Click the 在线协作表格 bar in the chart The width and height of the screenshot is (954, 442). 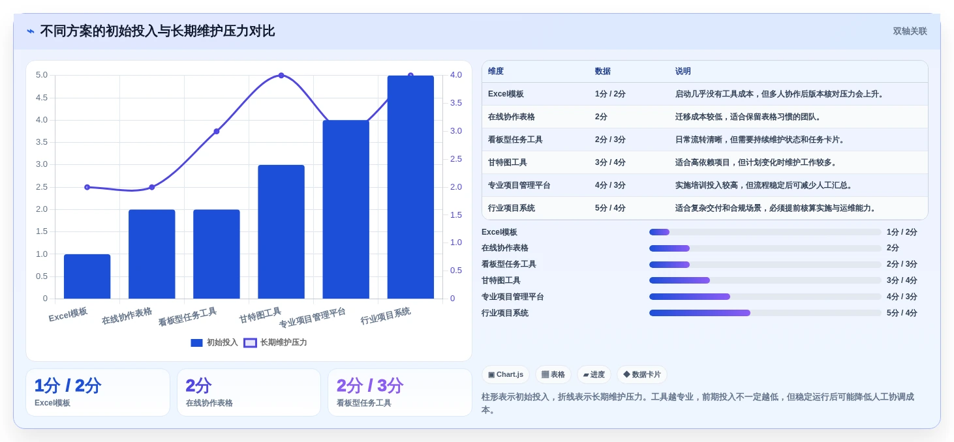tap(152, 254)
